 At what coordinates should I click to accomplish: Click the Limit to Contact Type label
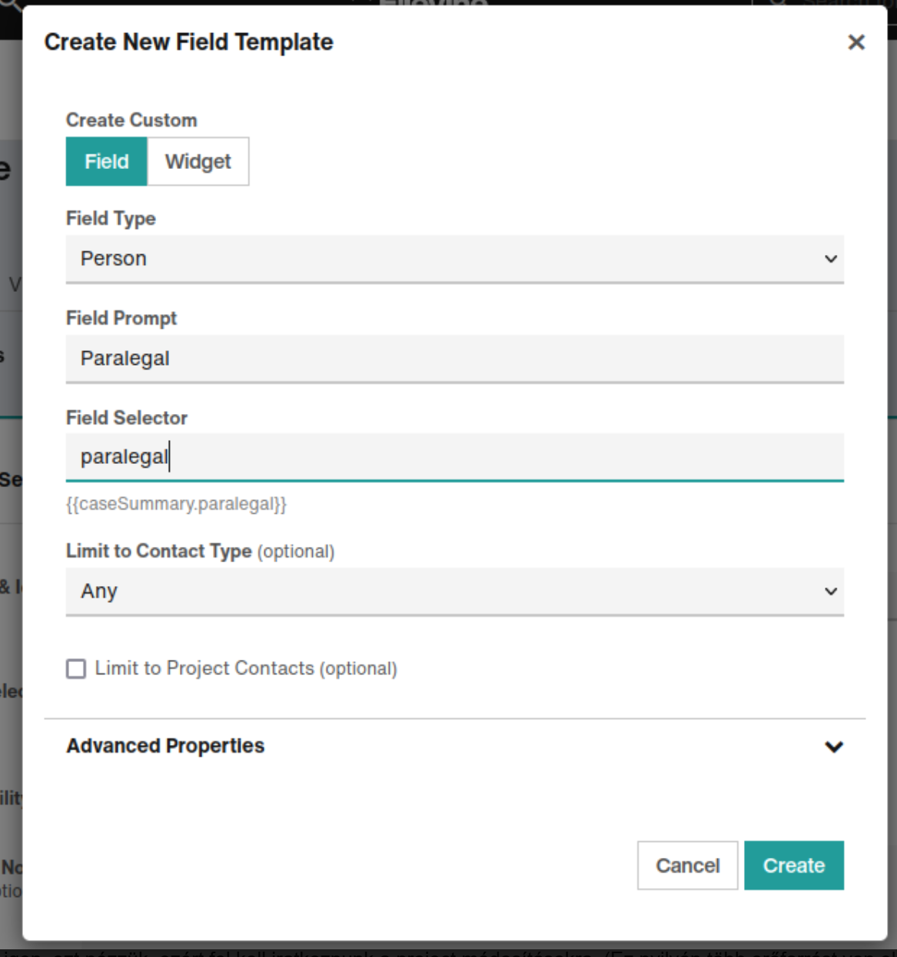158,551
